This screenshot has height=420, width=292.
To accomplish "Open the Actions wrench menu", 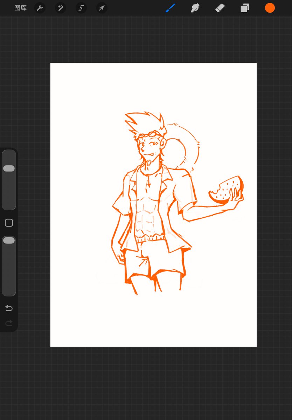I will click(x=40, y=8).
